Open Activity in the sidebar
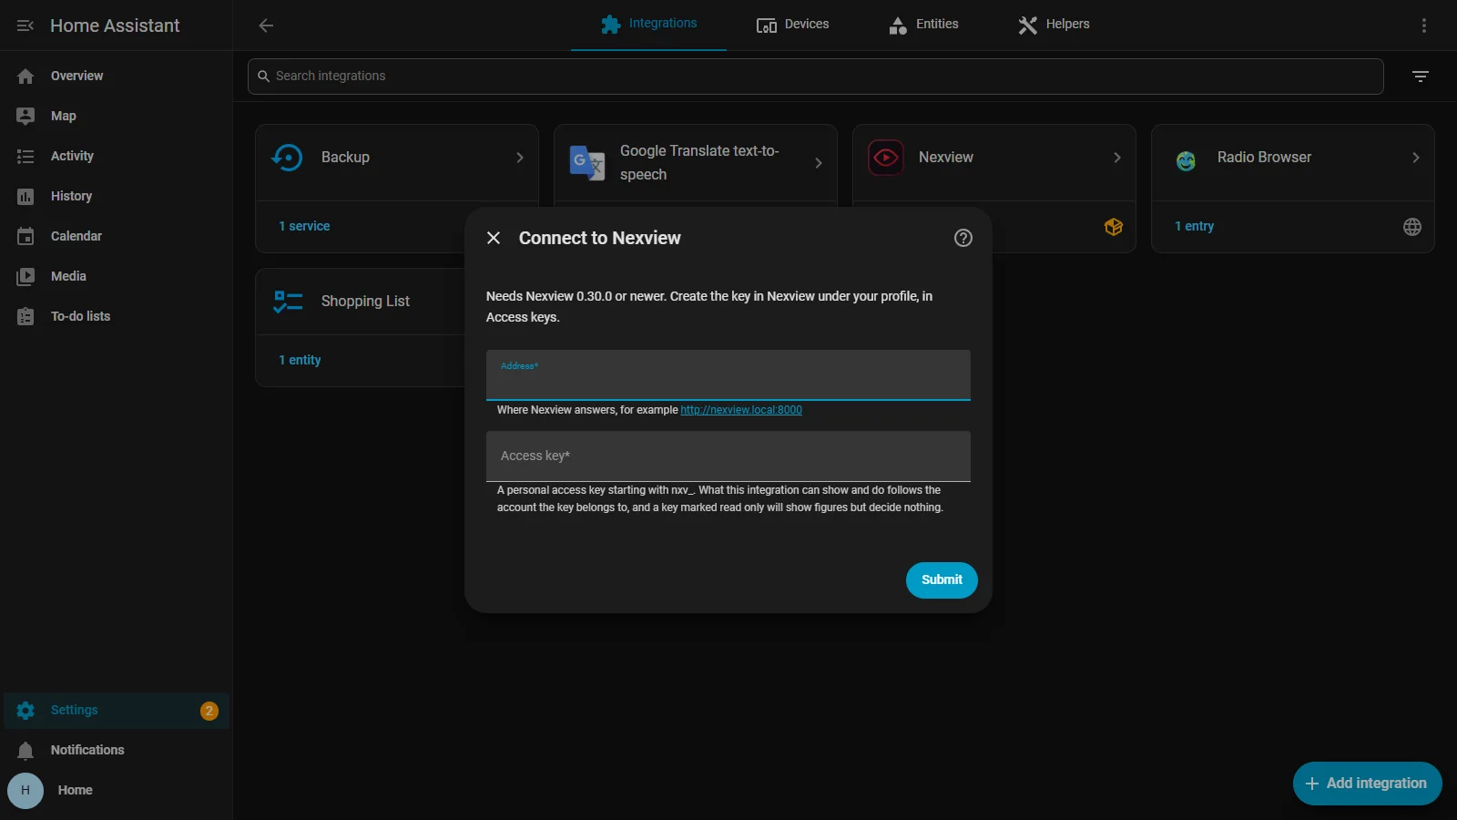The height and width of the screenshot is (820, 1457). pyautogui.click(x=117, y=156)
